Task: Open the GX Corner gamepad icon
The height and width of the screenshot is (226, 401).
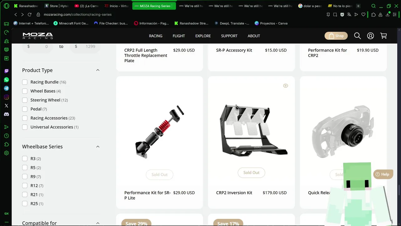Action: (6, 24)
